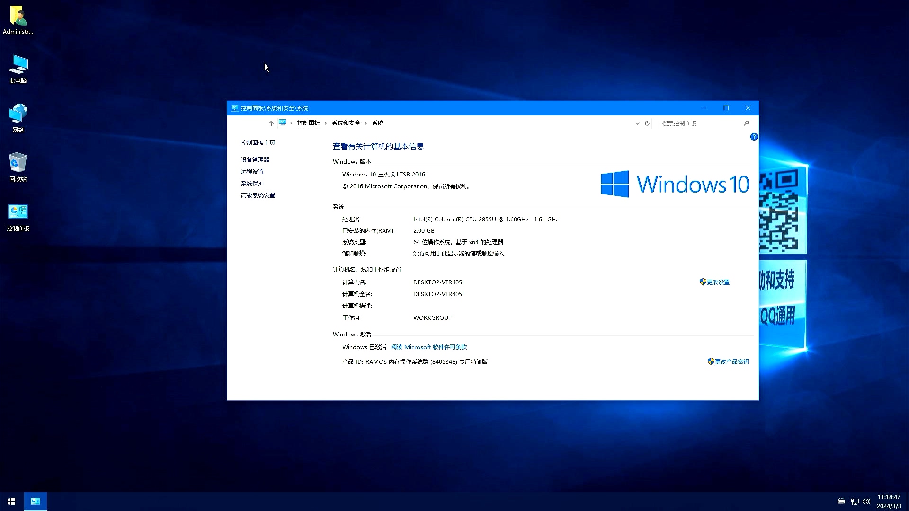The height and width of the screenshot is (511, 909).
Task: Select 系统 breadcrumb item
Action: coord(378,123)
